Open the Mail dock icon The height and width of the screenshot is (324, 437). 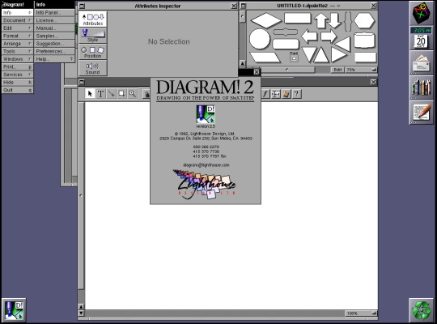(421, 63)
